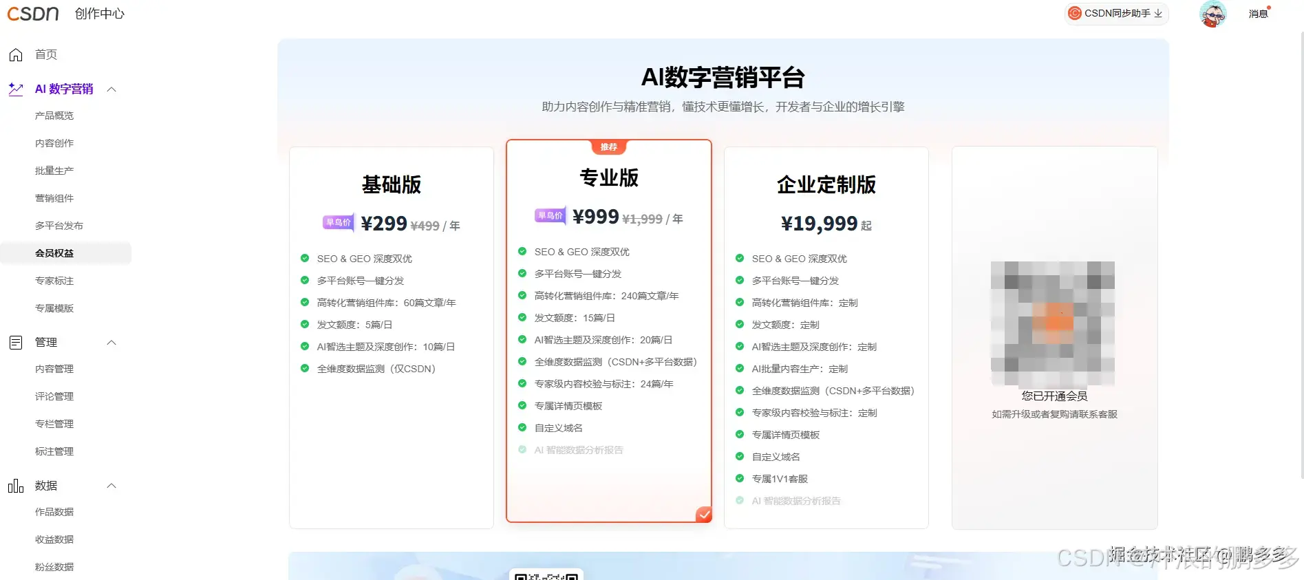Collapse the AI 数字营销 section
1304x580 pixels.
111,89
